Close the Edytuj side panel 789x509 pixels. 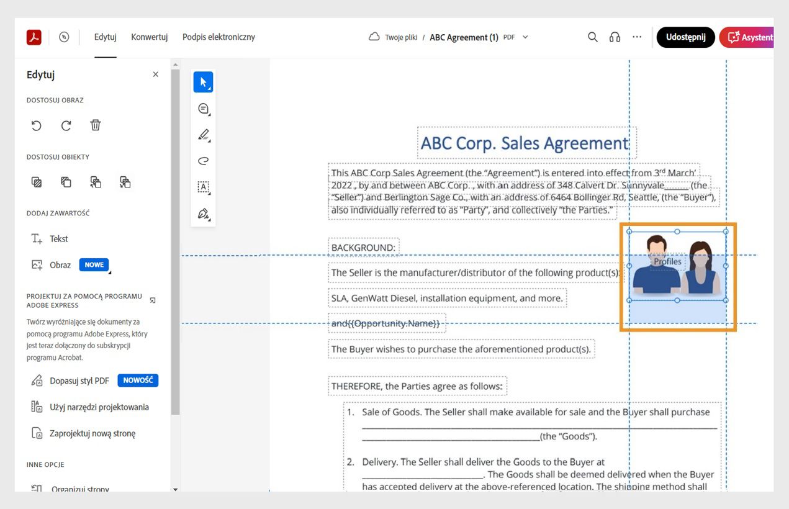(156, 74)
